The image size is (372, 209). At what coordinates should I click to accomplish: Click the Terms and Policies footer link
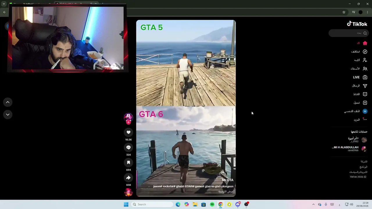click(x=358, y=172)
